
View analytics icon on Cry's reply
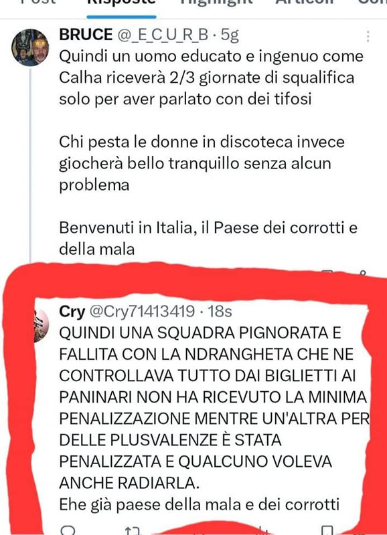pos(262,531)
